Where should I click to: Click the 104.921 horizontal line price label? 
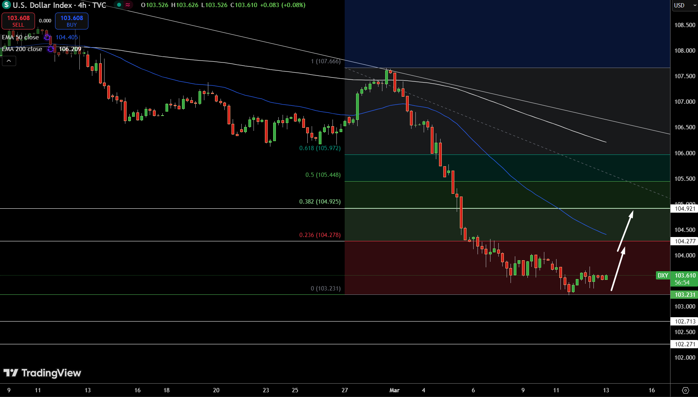tap(685, 209)
